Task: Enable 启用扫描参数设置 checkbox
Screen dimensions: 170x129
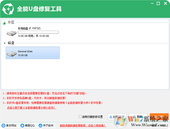Action: (x=80, y=117)
